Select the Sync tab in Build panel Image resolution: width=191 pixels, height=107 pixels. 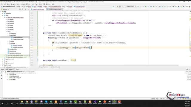coord(17,69)
